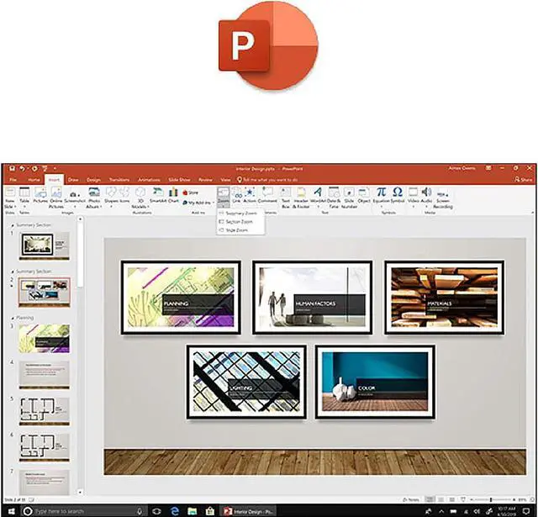Click the New Slide button

point(9,198)
